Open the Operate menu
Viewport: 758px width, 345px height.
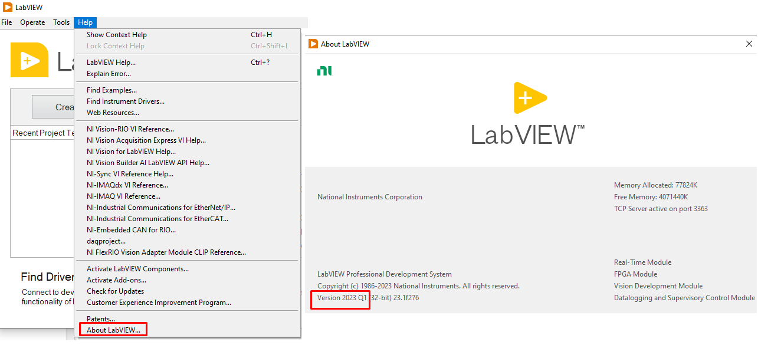tap(32, 22)
